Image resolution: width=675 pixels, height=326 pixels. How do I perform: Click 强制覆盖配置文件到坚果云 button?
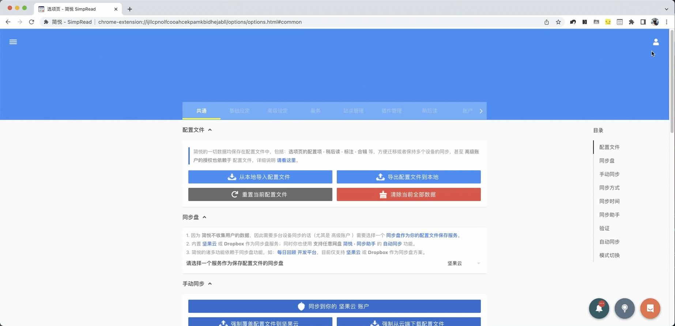[x=260, y=322]
